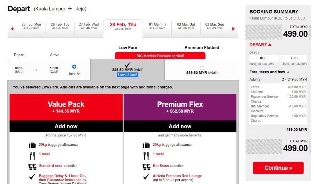
Task: Click the blue flight details arrow icon
Action: (x=74, y=67)
